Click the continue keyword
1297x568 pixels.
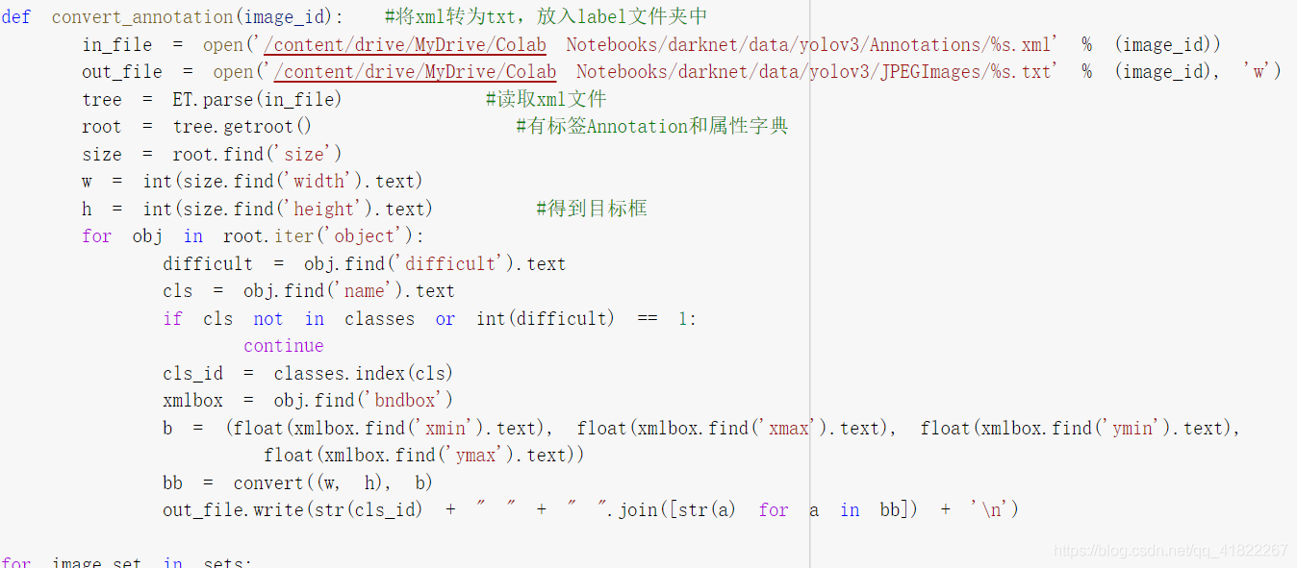coord(283,345)
